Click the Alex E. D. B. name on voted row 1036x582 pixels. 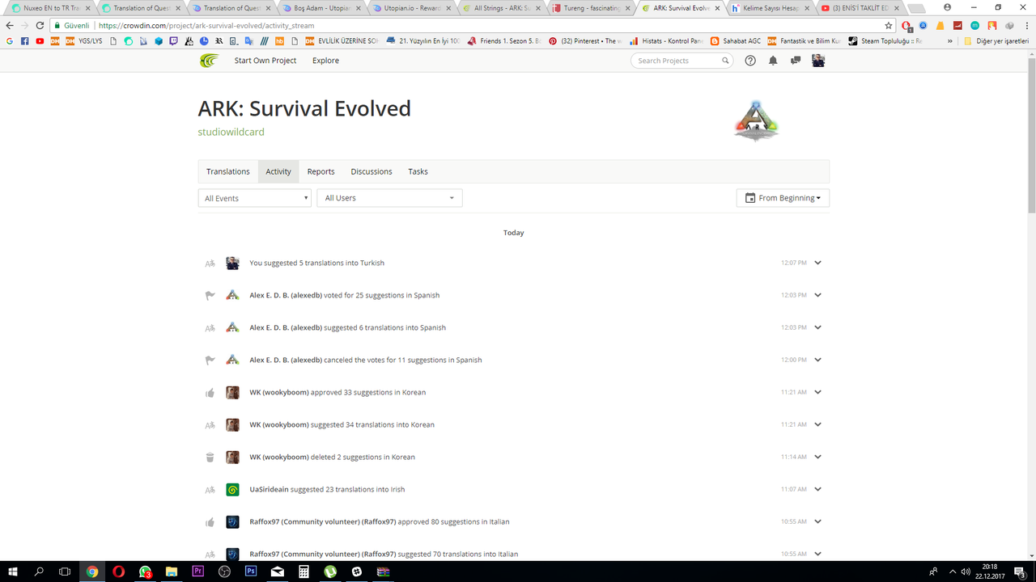coord(286,295)
